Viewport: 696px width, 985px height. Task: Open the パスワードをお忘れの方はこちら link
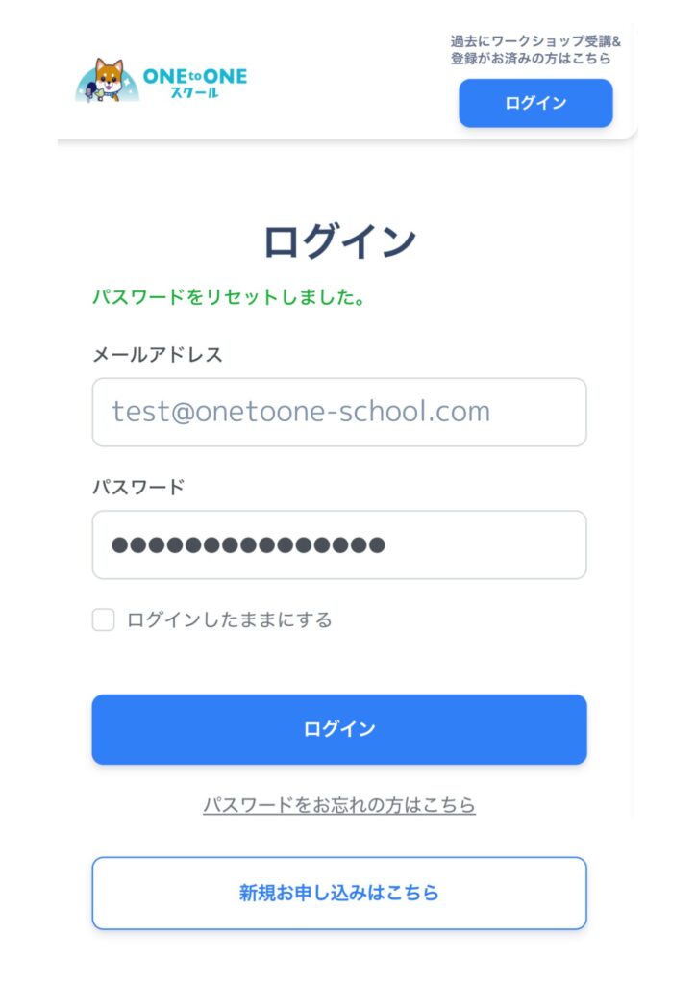point(339,805)
